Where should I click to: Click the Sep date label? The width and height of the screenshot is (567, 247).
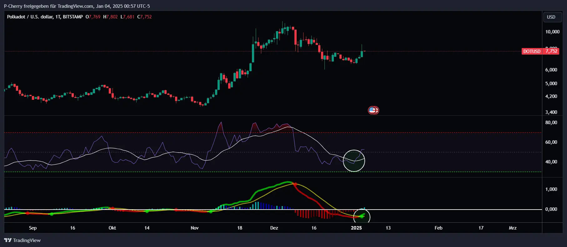point(33,228)
